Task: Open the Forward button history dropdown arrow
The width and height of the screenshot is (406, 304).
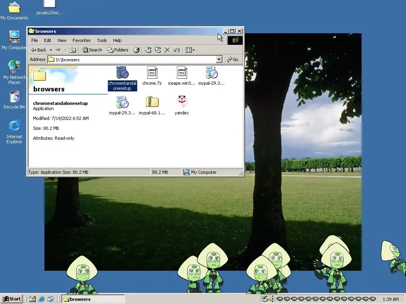Action: click(x=65, y=50)
